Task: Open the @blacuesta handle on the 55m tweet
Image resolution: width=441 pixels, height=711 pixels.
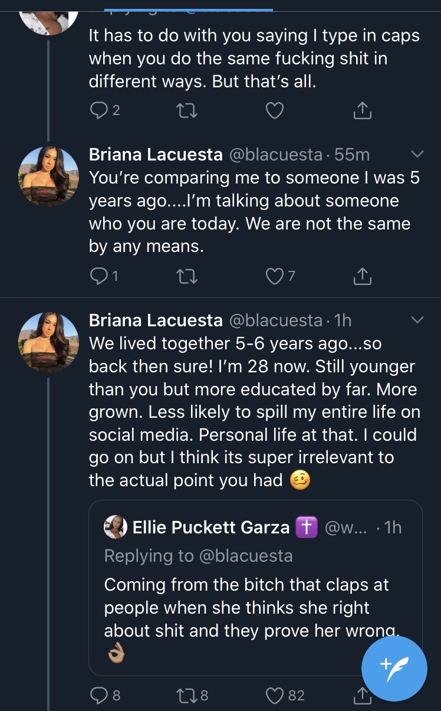Action: 275,155
